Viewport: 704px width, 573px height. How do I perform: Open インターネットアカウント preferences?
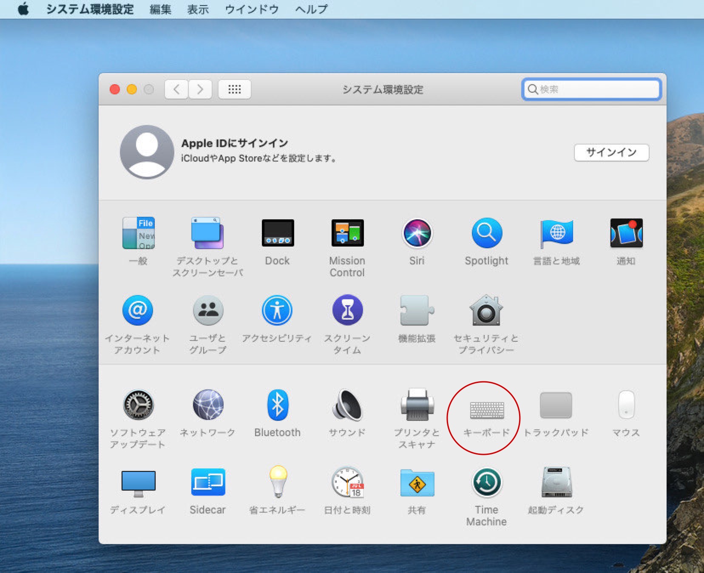(138, 310)
